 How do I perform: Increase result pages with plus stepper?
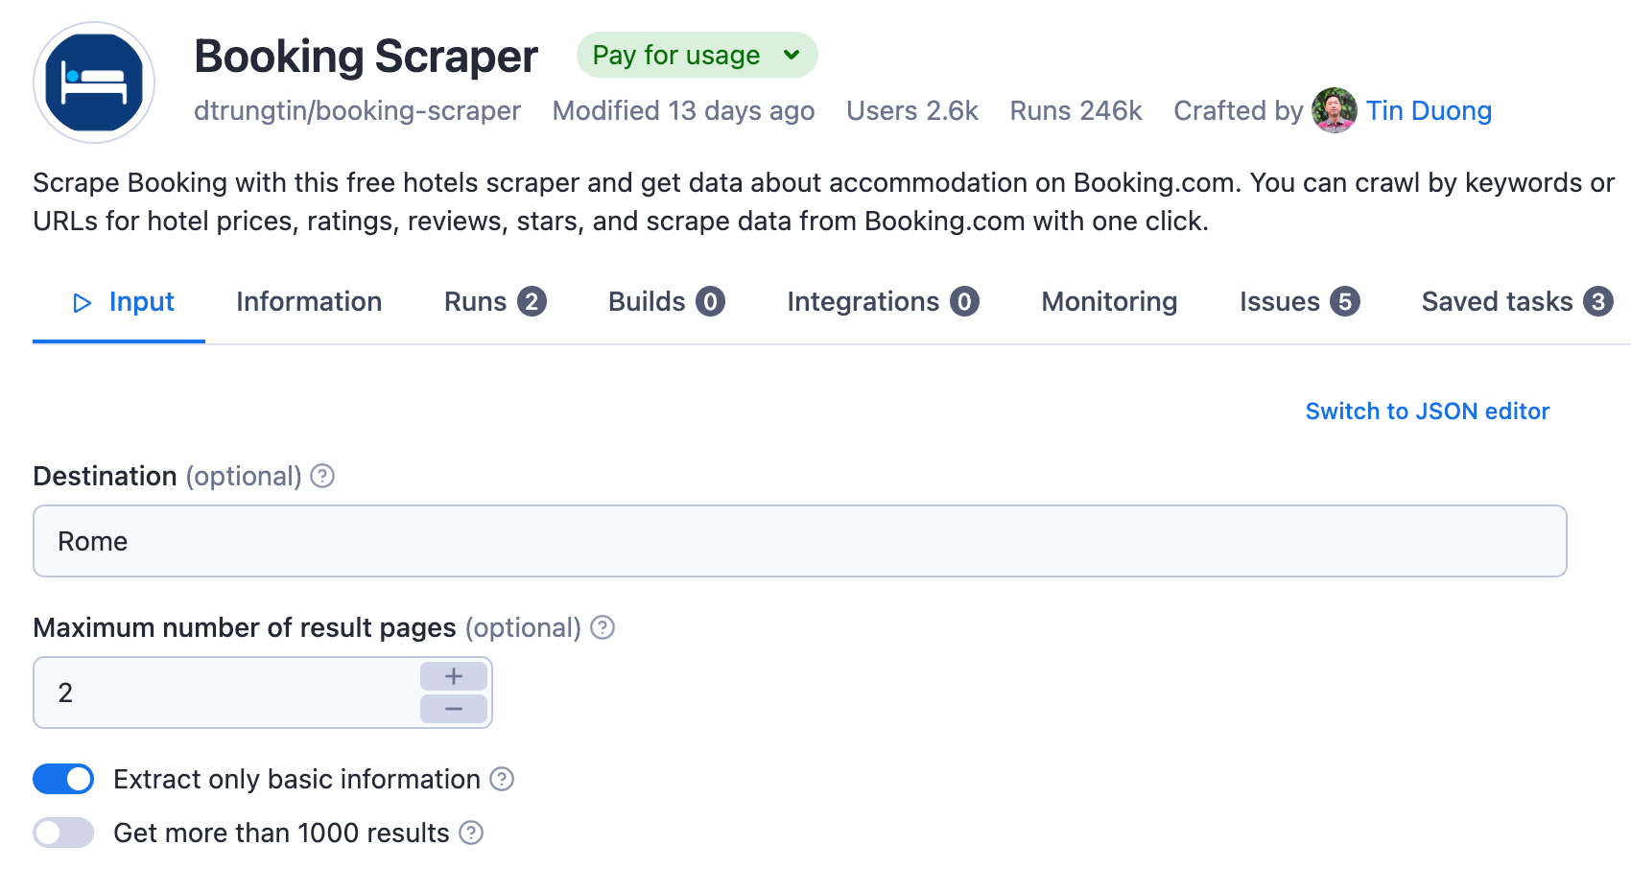(454, 676)
